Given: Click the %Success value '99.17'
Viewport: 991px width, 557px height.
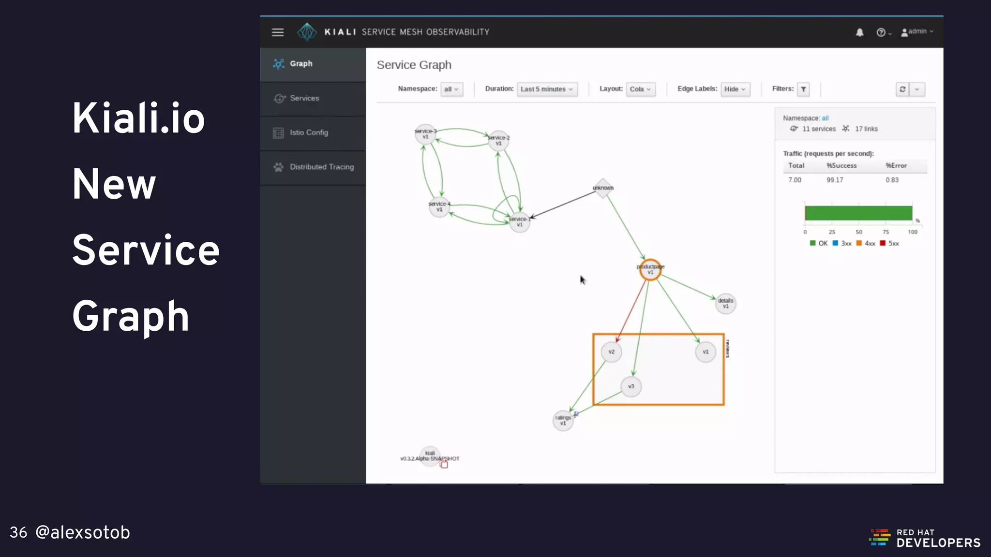Looking at the screenshot, I should click(835, 180).
